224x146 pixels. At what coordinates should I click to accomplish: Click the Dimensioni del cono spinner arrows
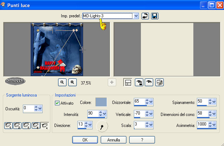coord(210,114)
